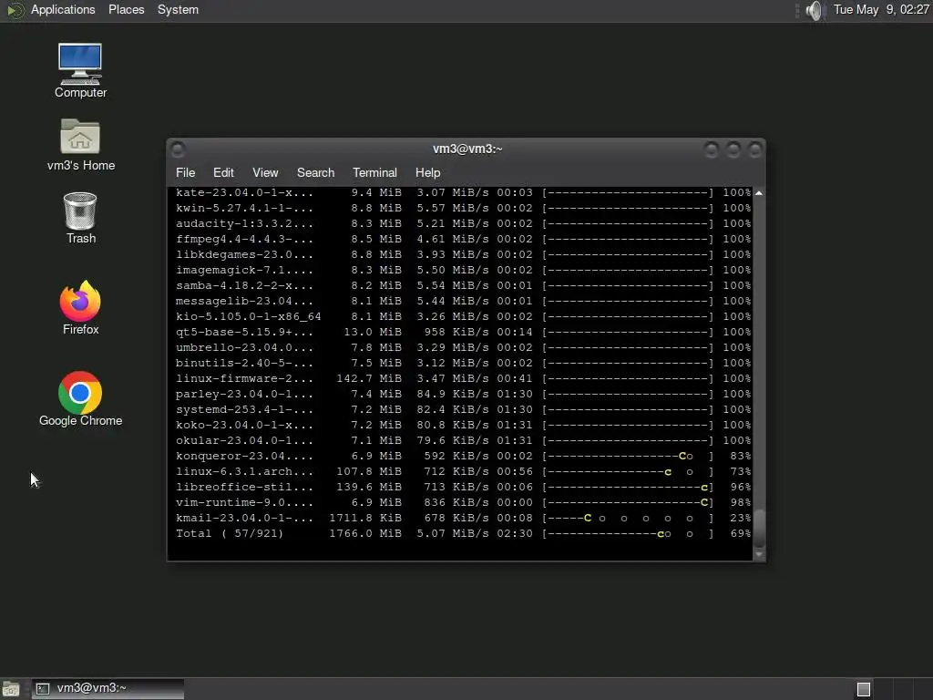
Task: Click the text umbrello-23.04.0....
Action: (244, 347)
